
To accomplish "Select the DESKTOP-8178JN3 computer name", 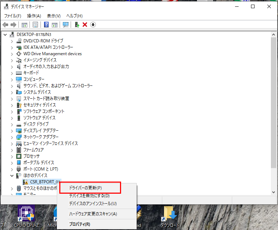I will tap(34, 35).
